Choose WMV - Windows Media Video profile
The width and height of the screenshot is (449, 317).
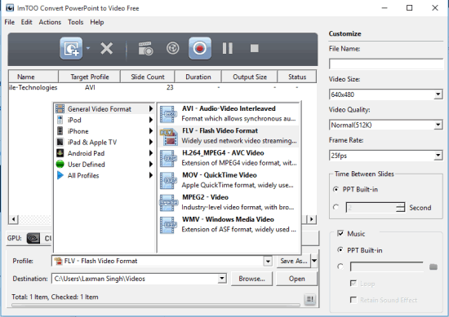click(x=229, y=225)
